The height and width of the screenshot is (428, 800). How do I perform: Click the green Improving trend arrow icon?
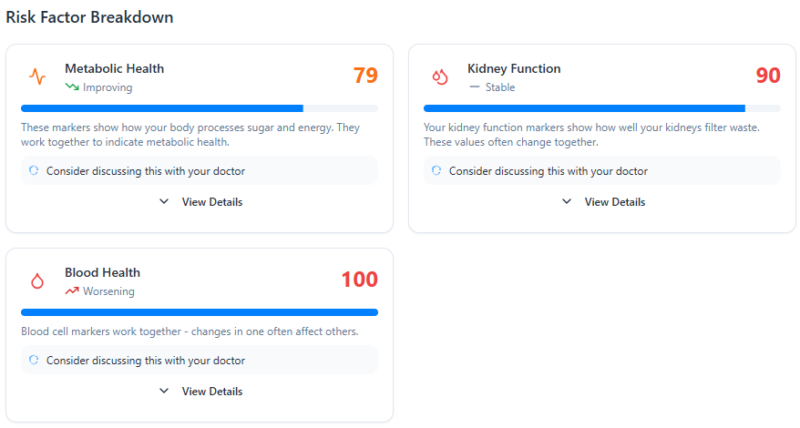72,87
